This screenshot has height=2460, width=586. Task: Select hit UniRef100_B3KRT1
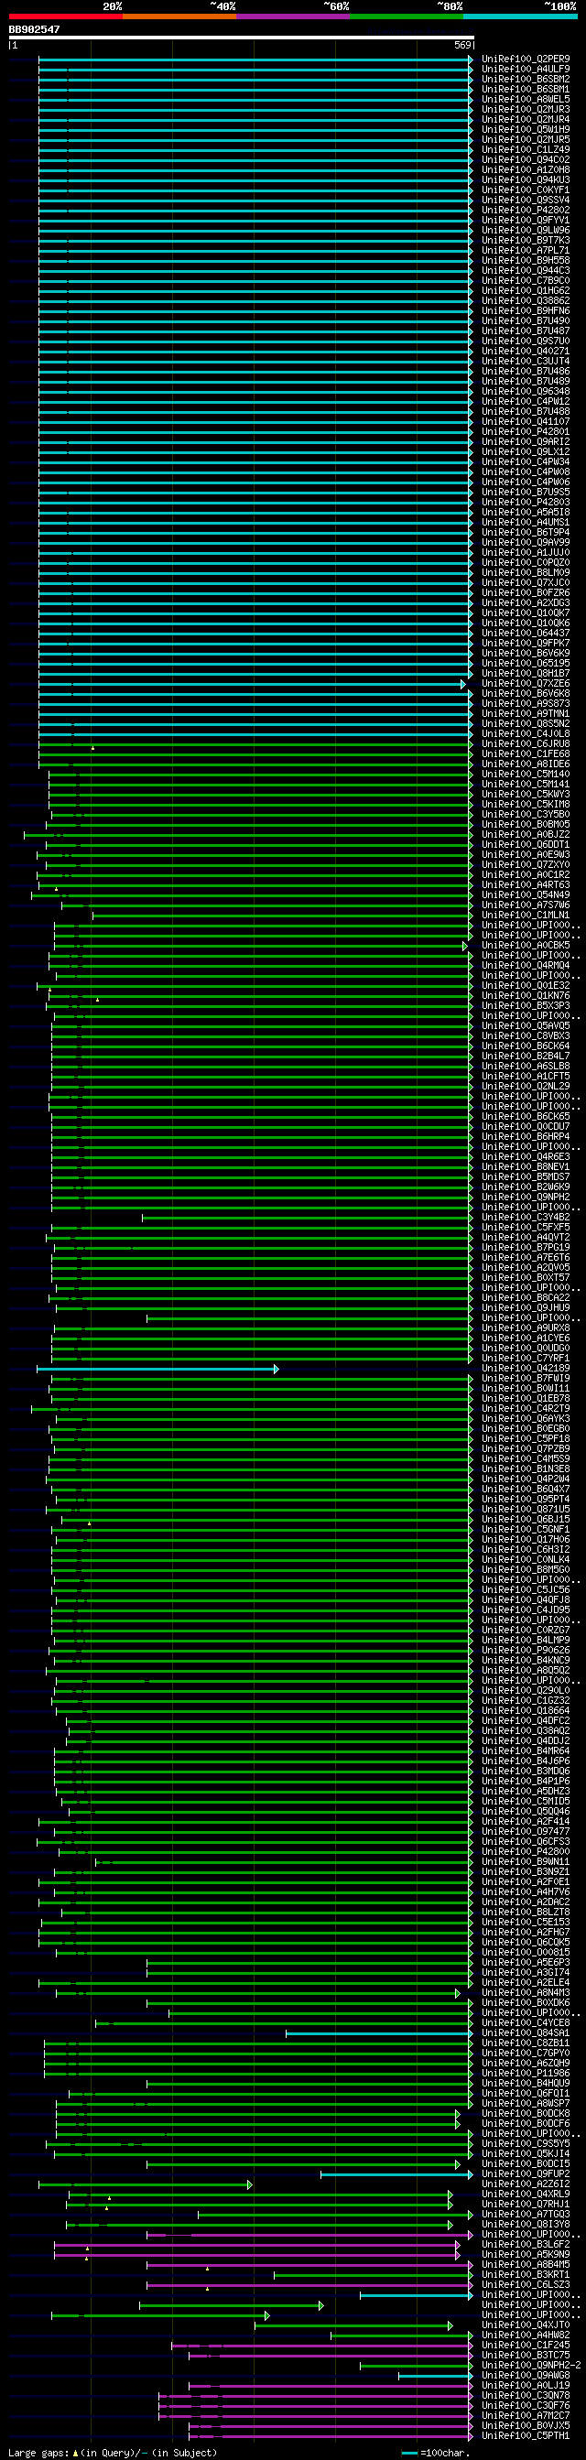(526, 2275)
